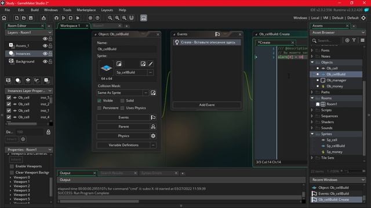
Task: Add new asset with the plus circle
Action: pyautogui.click(x=347, y=40)
